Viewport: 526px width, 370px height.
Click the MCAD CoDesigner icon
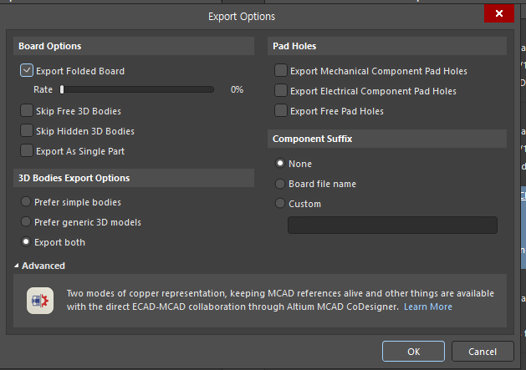(40, 301)
